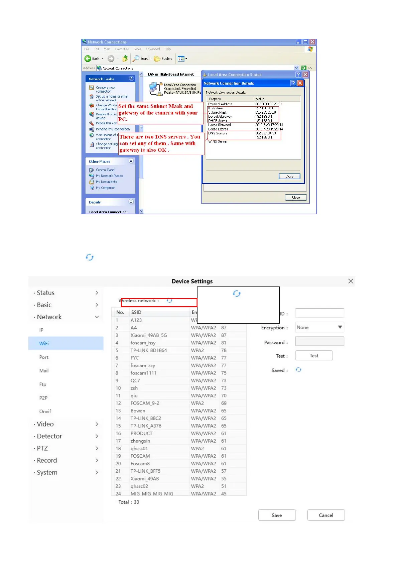Open the Tools menu
The height and width of the screenshot is (563, 398).
(137, 49)
